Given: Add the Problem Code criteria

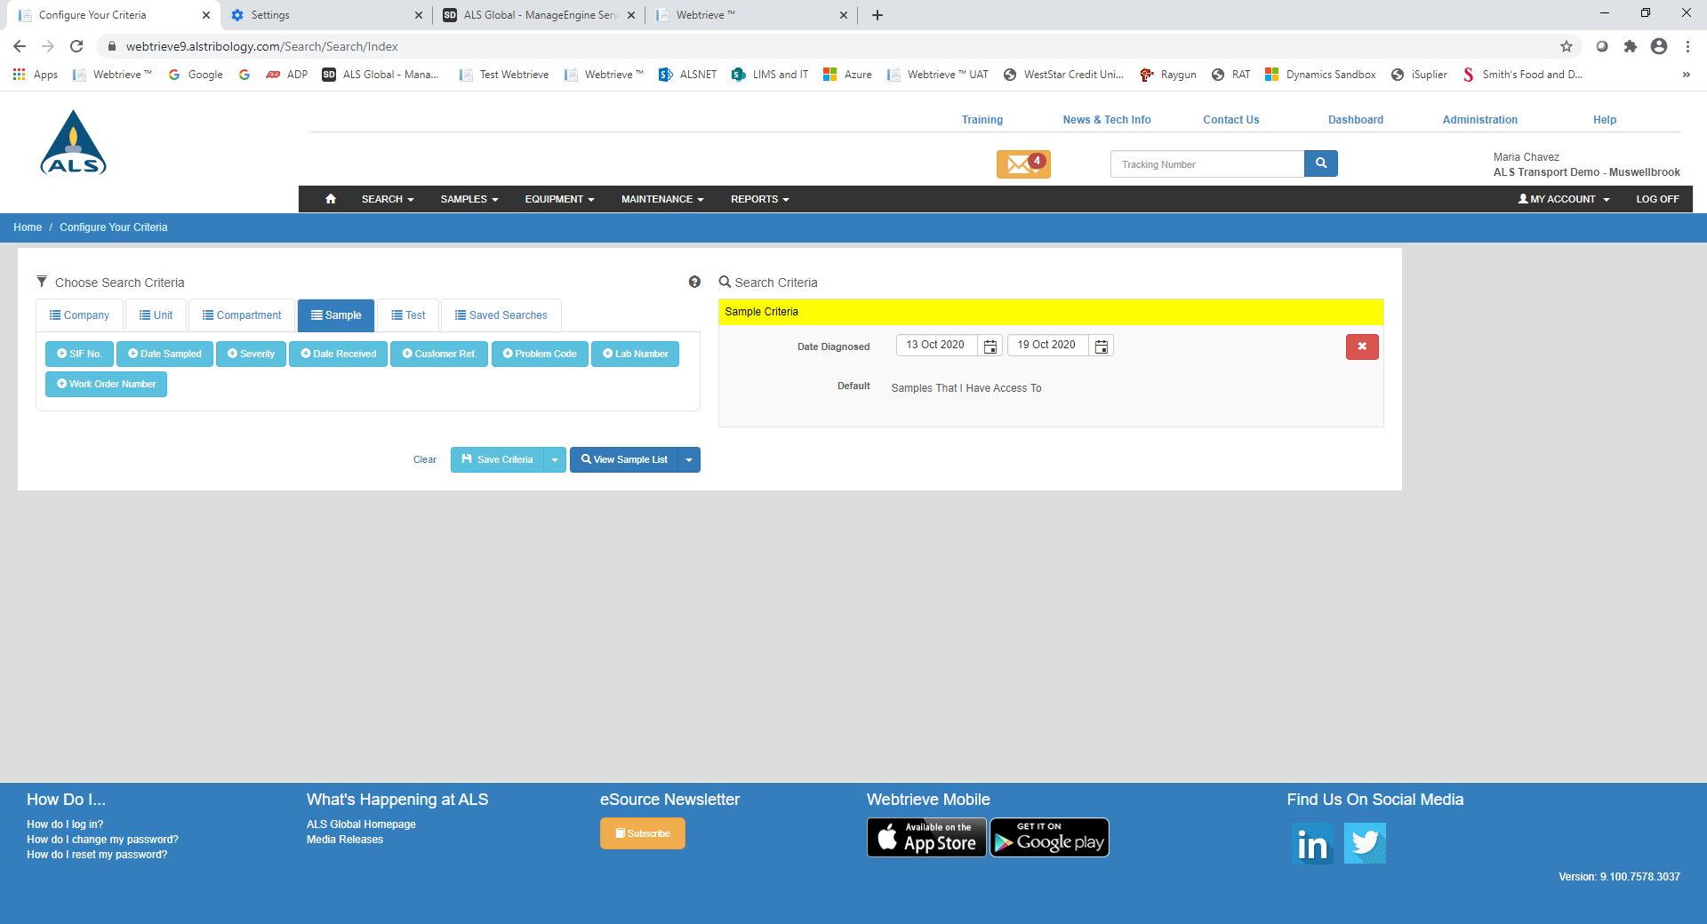Looking at the screenshot, I should click(x=540, y=354).
